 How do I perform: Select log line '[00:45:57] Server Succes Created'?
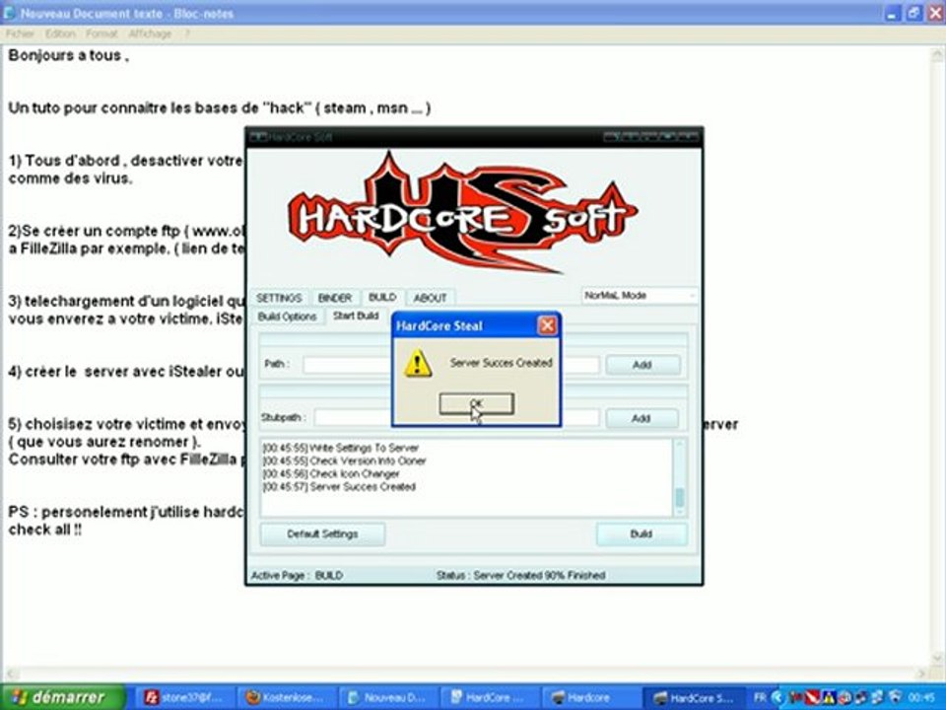click(x=339, y=486)
